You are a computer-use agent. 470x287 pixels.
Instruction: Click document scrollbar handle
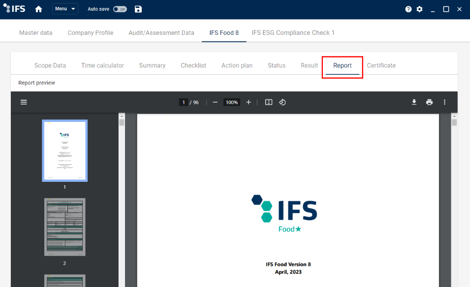tap(454, 122)
